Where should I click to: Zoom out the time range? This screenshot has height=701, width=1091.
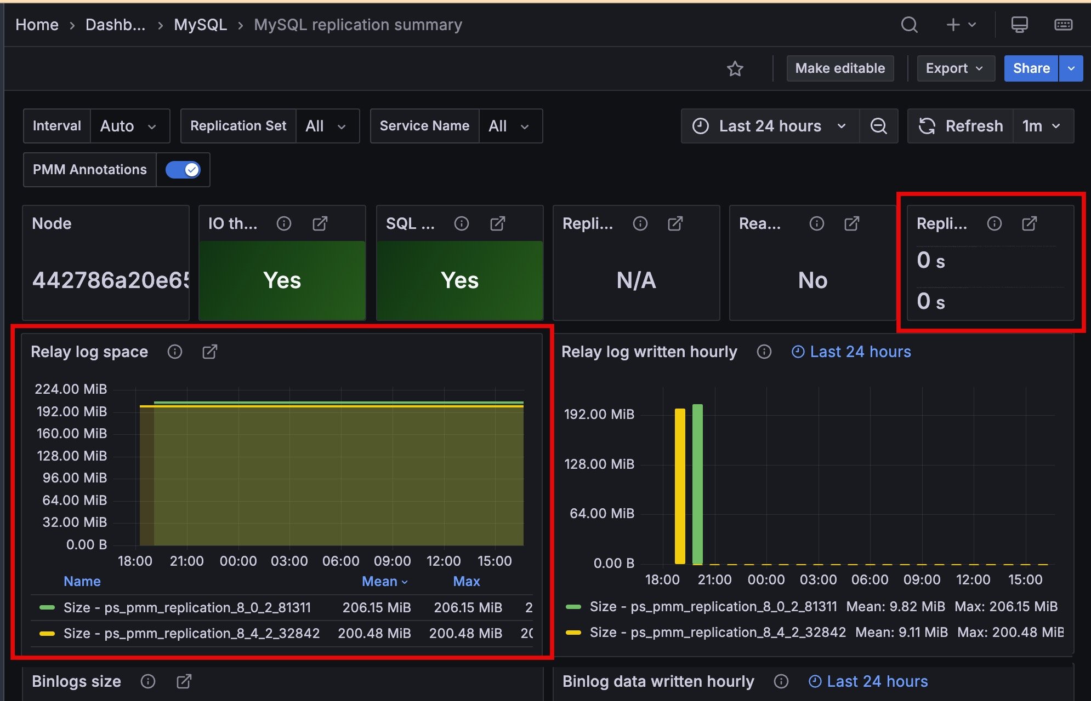click(878, 126)
